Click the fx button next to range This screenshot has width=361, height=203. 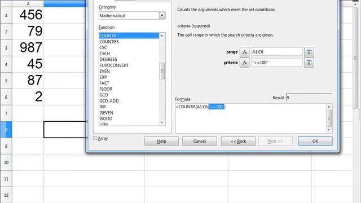(244, 52)
